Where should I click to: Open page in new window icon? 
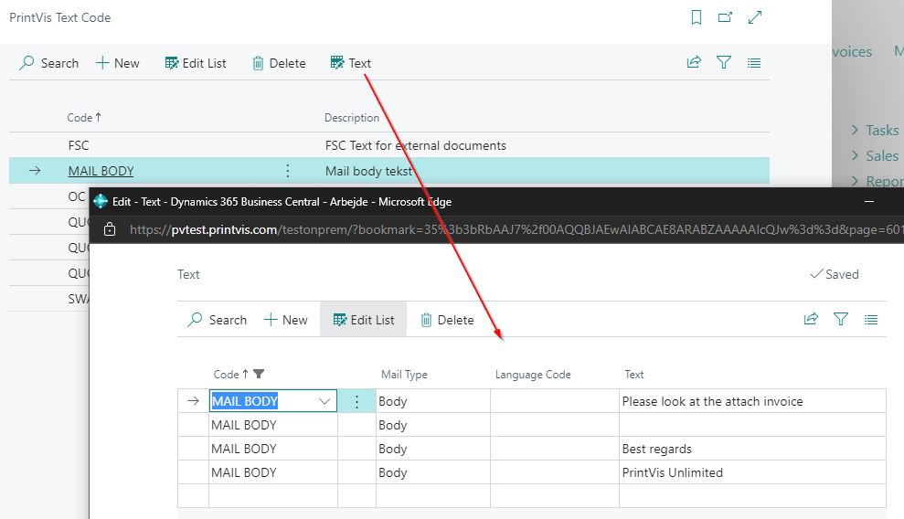tap(725, 17)
